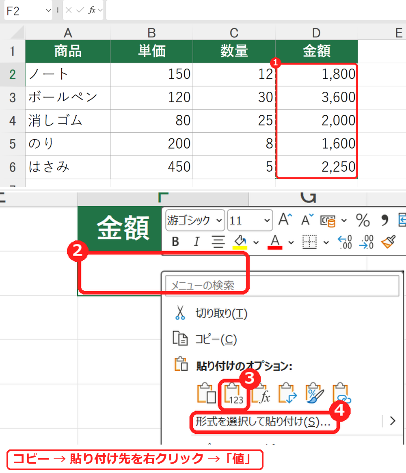Expand the Paste Special submenu arrow
The image size is (406, 473).
point(393,421)
